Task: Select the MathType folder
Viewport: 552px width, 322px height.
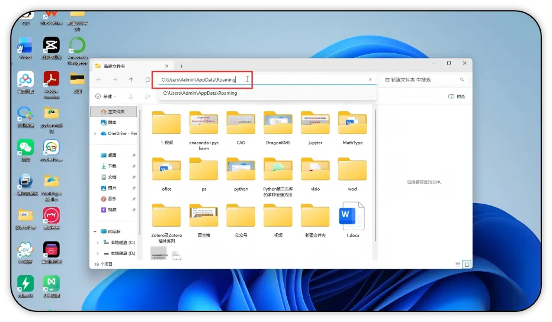Action: pyautogui.click(x=352, y=128)
